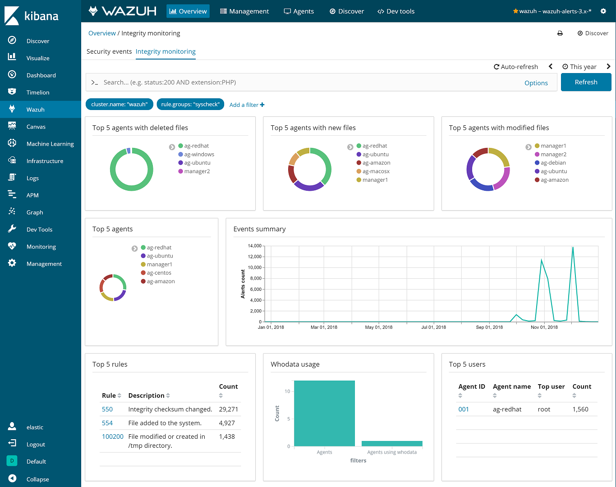Click the Logout icon
The height and width of the screenshot is (487, 616).
(x=12, y=444)
